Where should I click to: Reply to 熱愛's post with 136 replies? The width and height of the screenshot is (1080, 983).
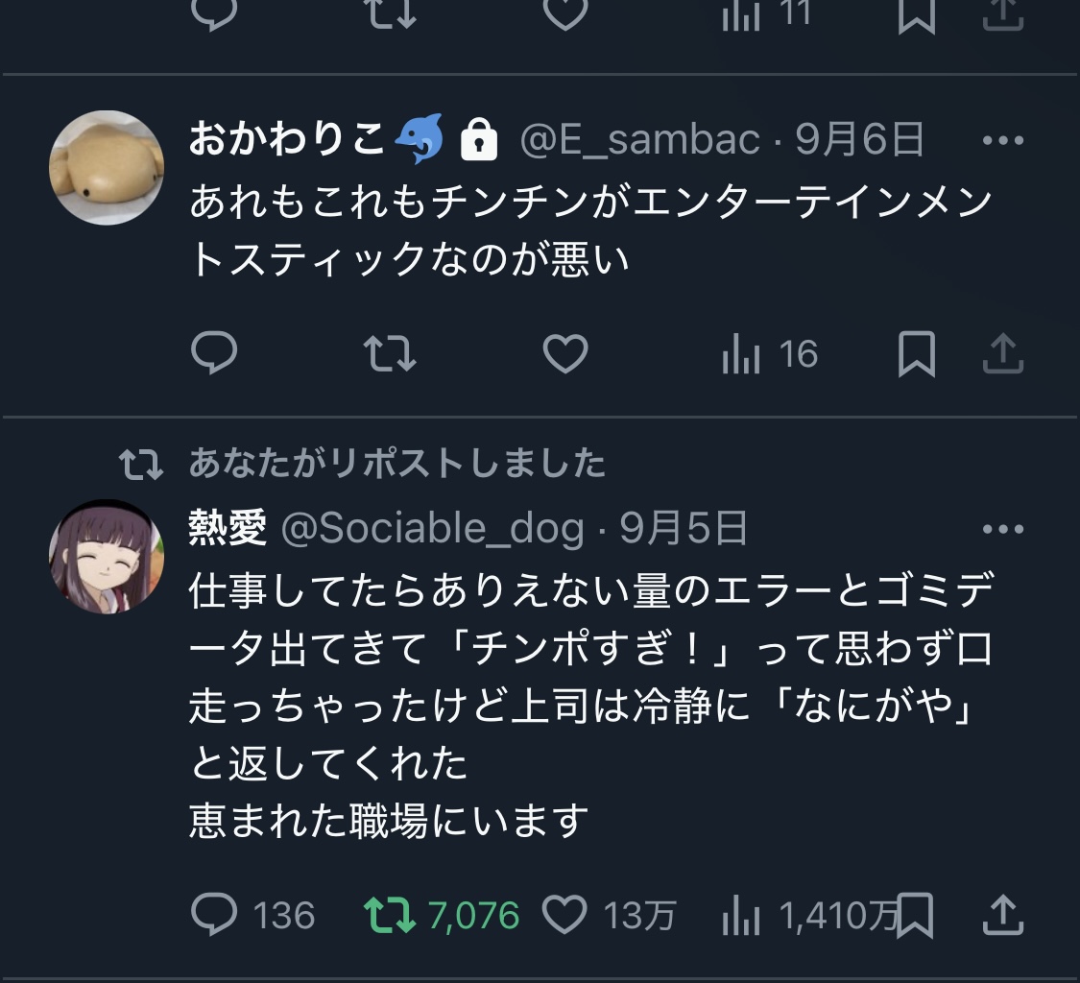[x=214, y=915]
